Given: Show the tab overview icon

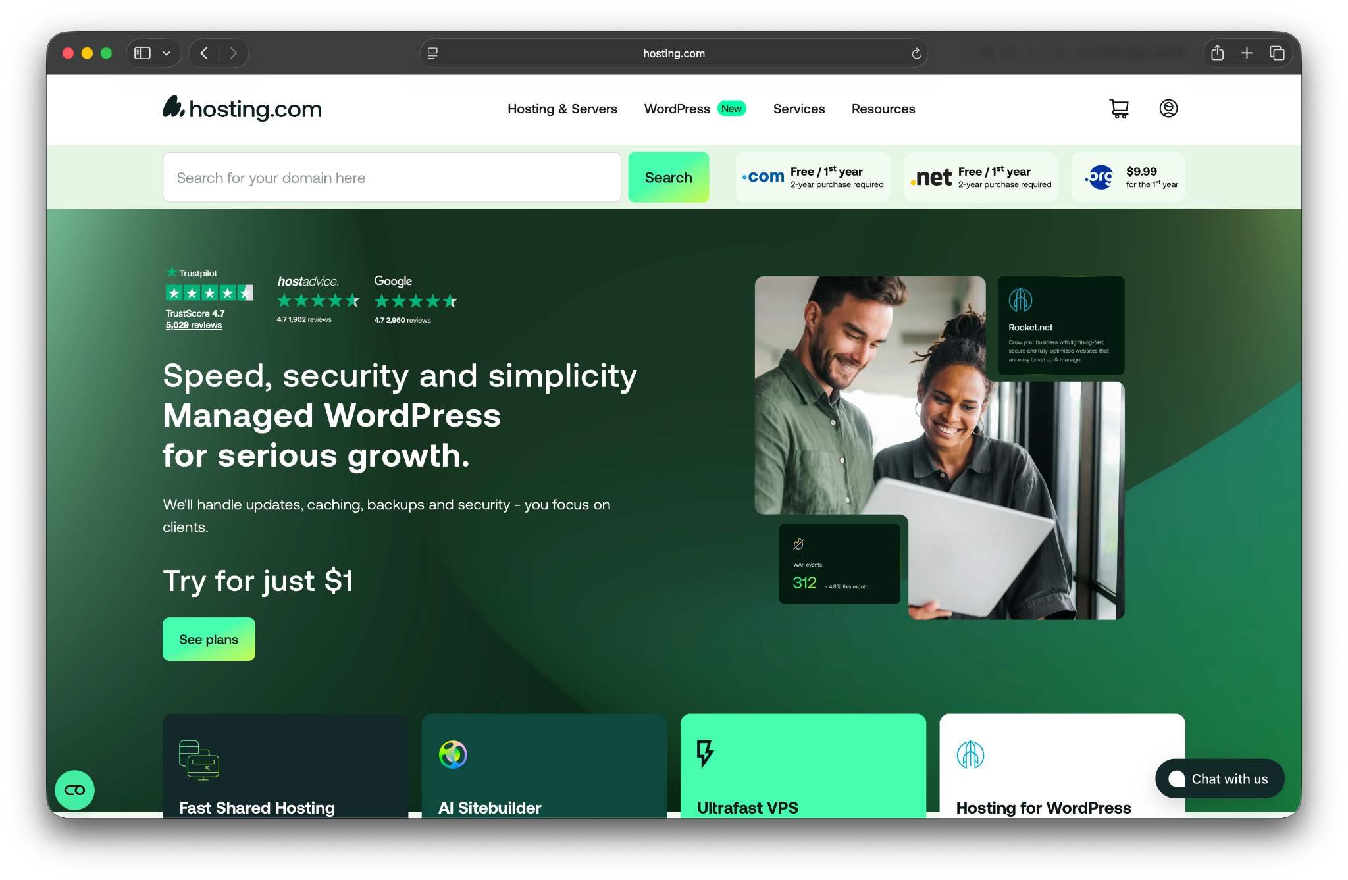Looking at the screenshot, I should (1277, 53).
